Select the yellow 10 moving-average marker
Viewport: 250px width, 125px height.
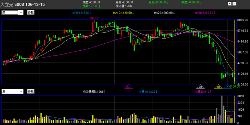pos(218,86)
